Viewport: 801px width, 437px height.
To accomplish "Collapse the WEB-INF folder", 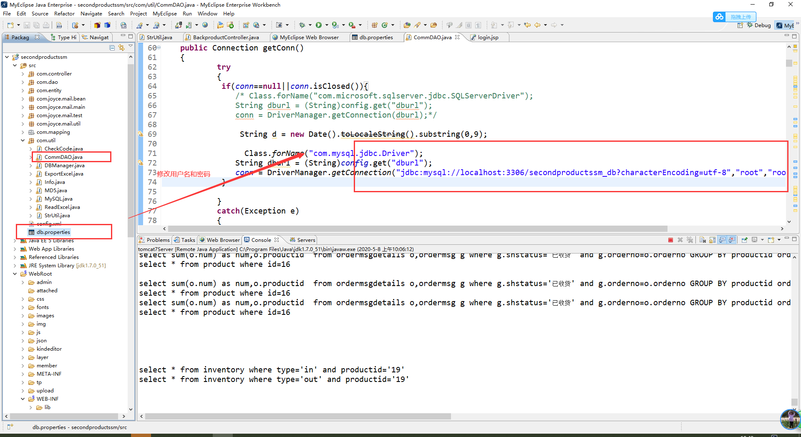I will 23,399.
